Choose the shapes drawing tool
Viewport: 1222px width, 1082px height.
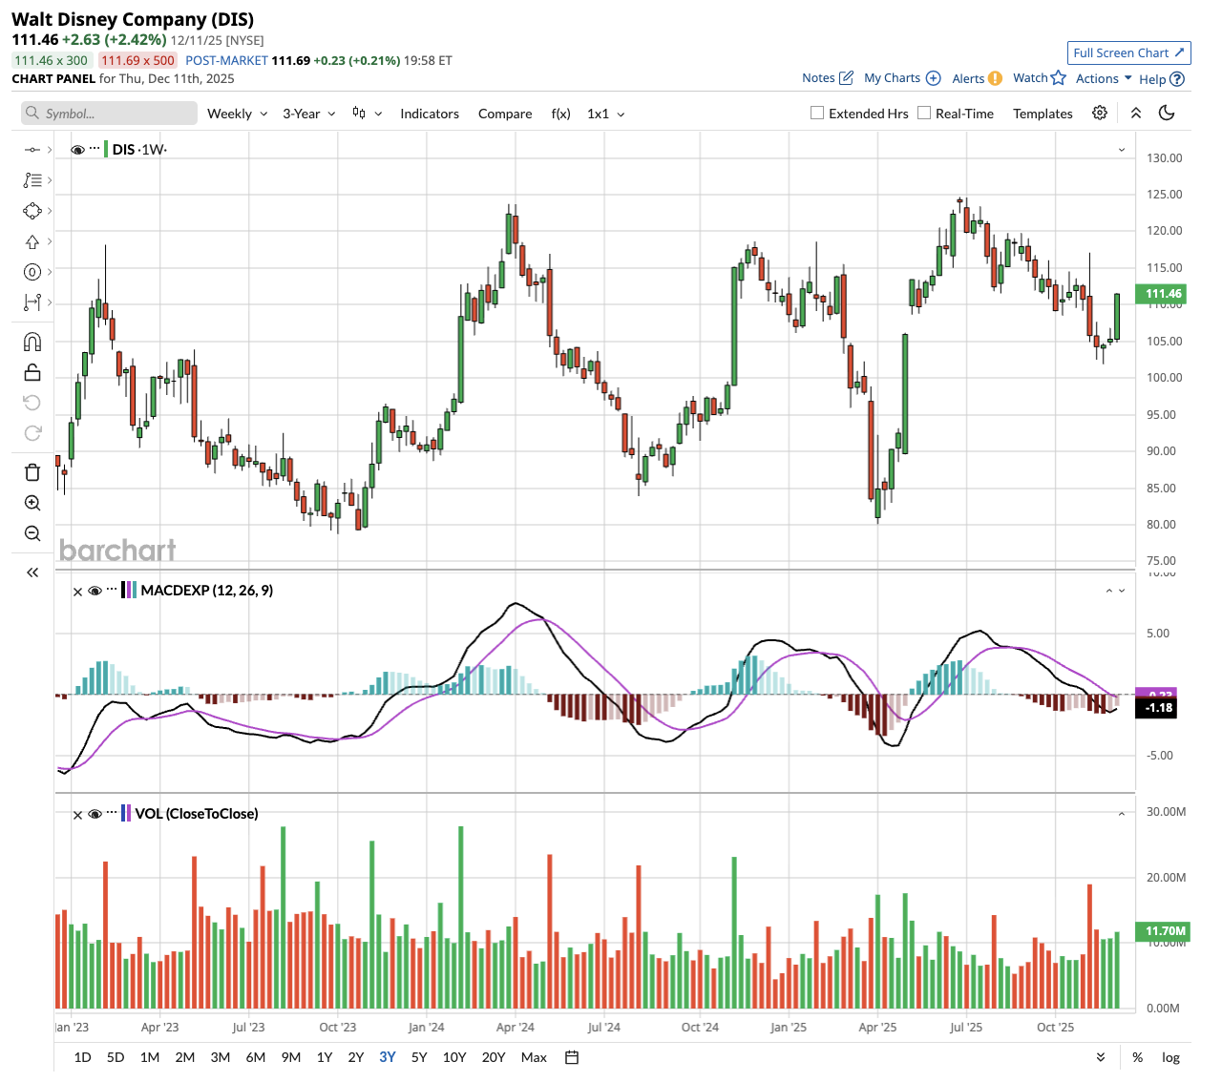(32, 211)
